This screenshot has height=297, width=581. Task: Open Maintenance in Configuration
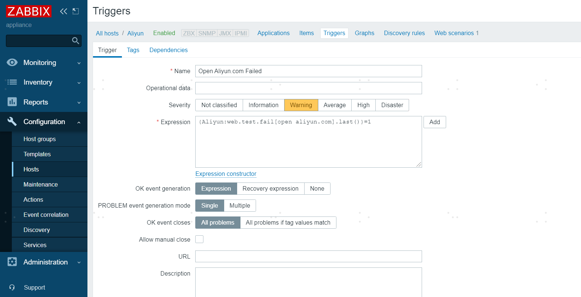click(50, 184)
